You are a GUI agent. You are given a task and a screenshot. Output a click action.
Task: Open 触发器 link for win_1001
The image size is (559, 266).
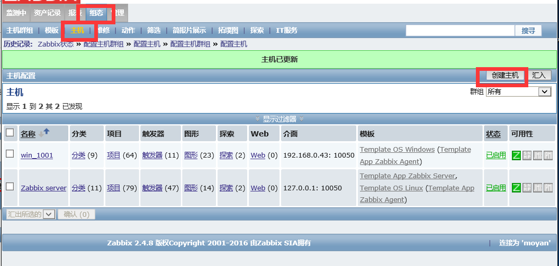[152, 155]
